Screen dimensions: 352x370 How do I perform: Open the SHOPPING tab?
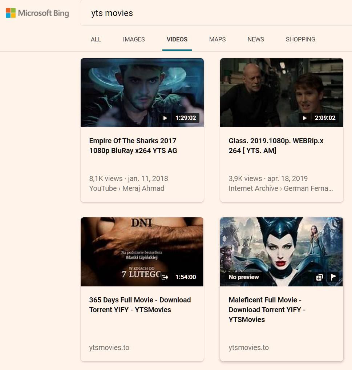pos(300,39)
